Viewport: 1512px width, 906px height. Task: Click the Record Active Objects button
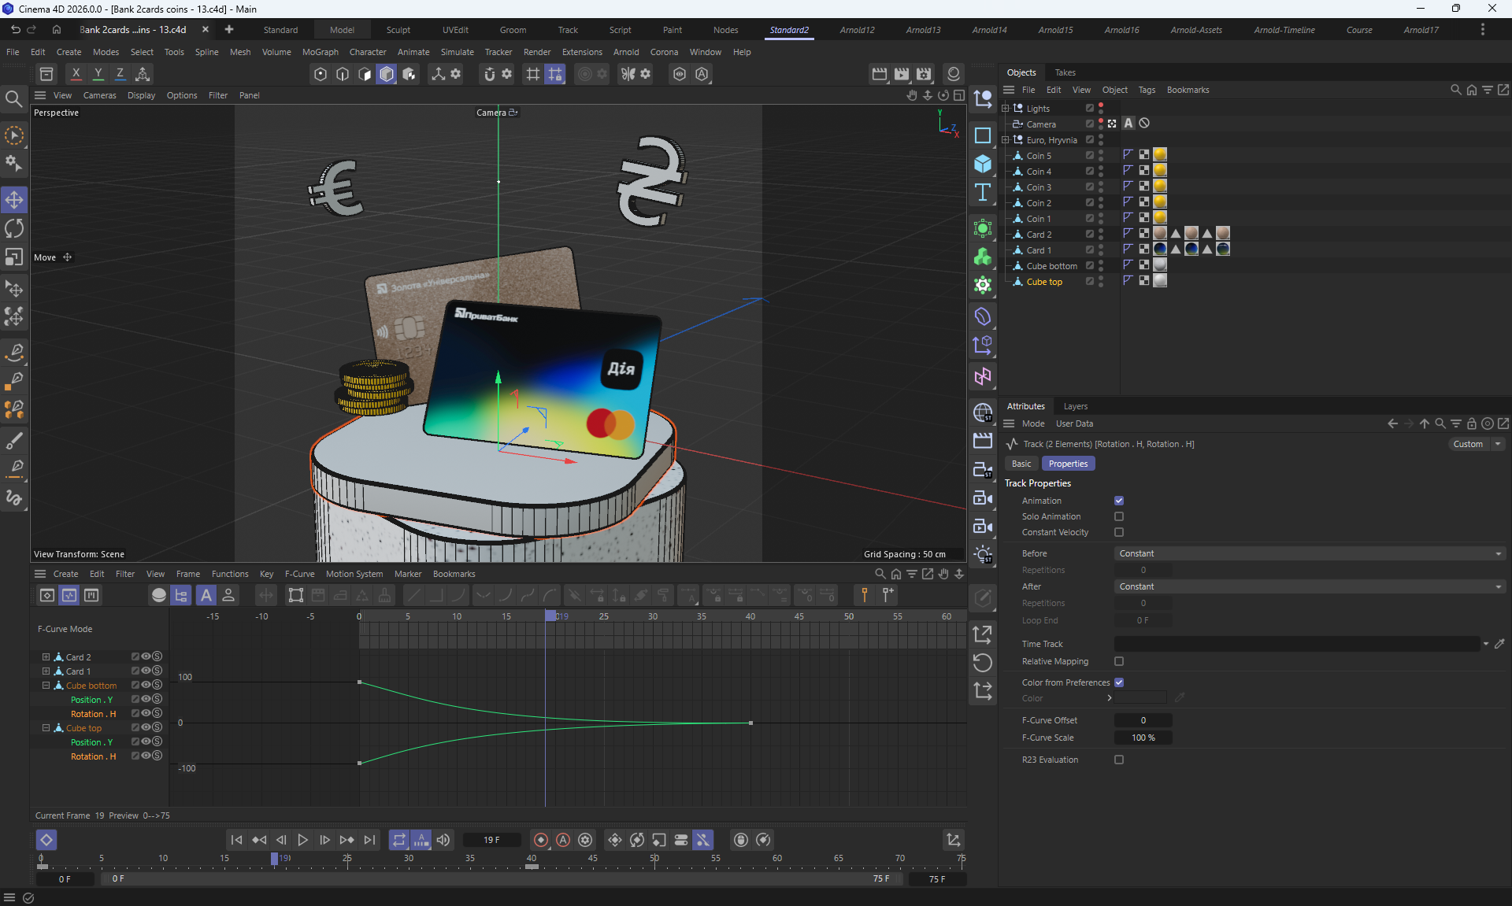541,840
